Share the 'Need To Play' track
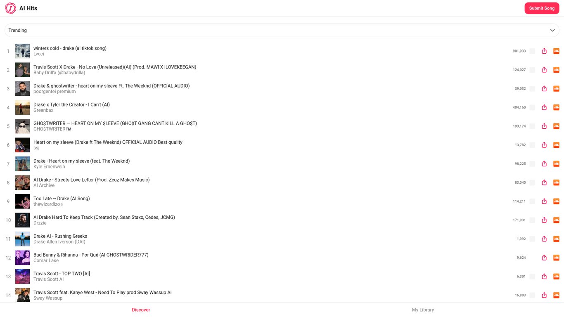The height and width of the screenshot is (317, 564). pyautogui.click(x=544, y=295)
